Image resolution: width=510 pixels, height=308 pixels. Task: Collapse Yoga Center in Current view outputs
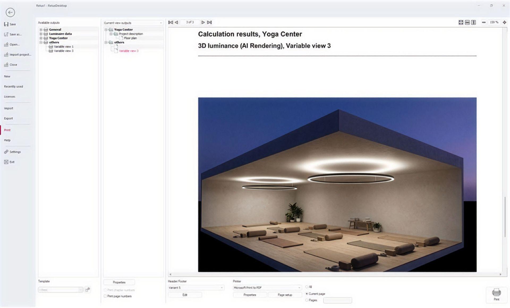106,30
